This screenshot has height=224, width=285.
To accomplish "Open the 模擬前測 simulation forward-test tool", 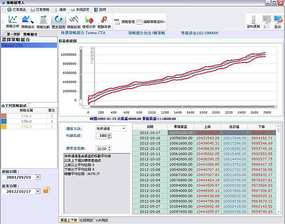I will (x=74, y=22).
